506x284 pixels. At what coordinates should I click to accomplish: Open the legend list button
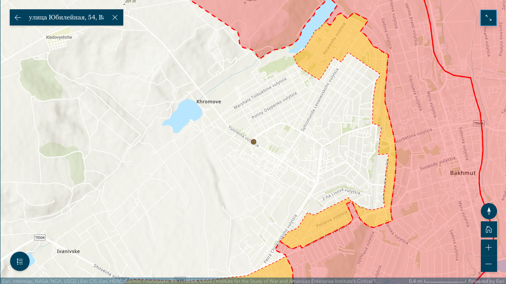(20, 261)
